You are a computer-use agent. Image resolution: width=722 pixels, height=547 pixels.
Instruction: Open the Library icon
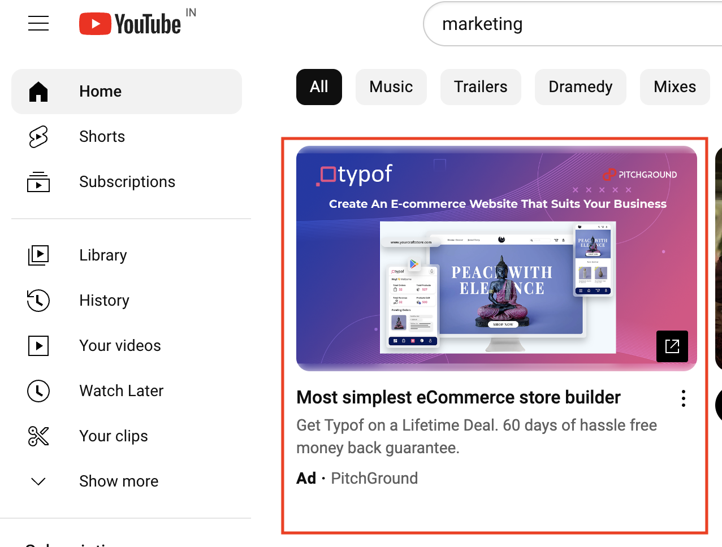click(x=38, y=255)
